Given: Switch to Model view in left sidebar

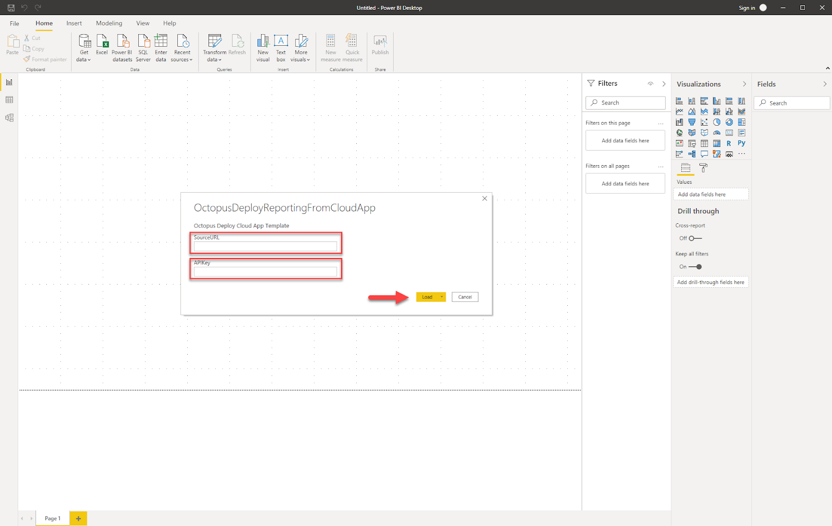Looking at the screenshot, I should tap(9, 118).
